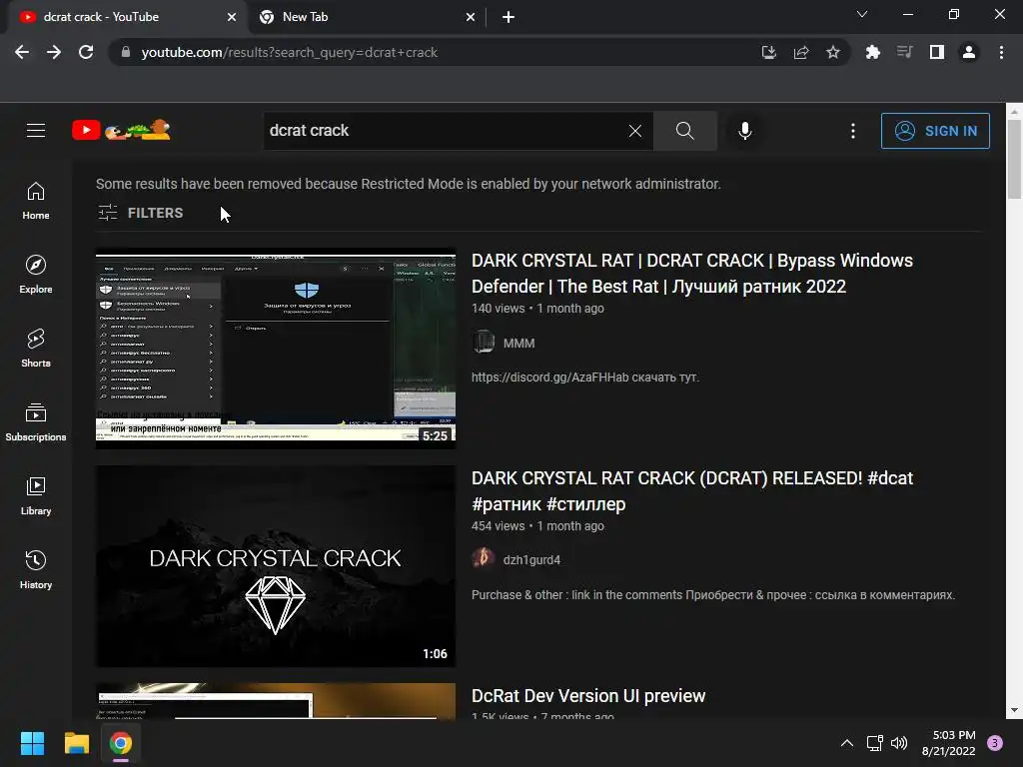Open the Windows Start menu

[32, 743]
